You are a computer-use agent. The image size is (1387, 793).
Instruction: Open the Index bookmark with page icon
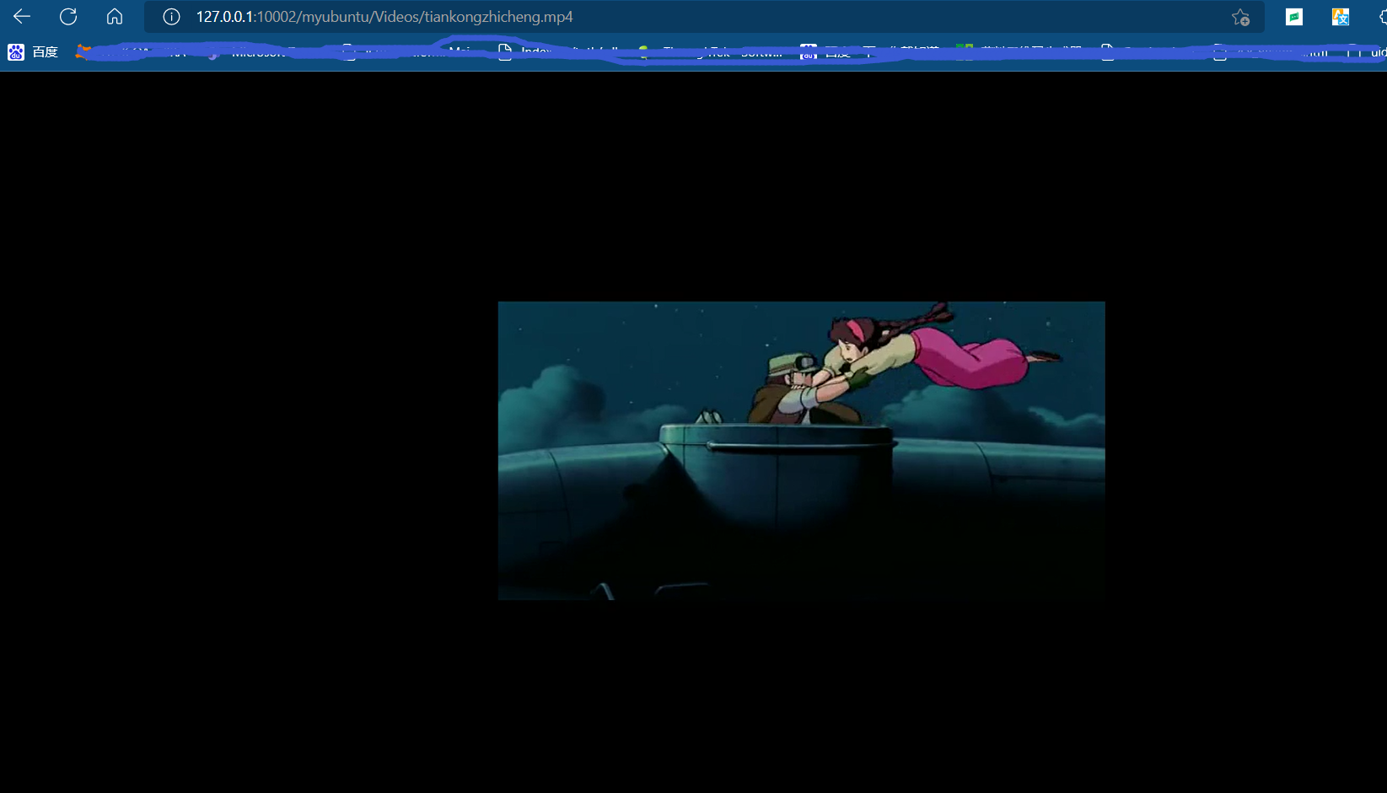(x=525, y=52)
